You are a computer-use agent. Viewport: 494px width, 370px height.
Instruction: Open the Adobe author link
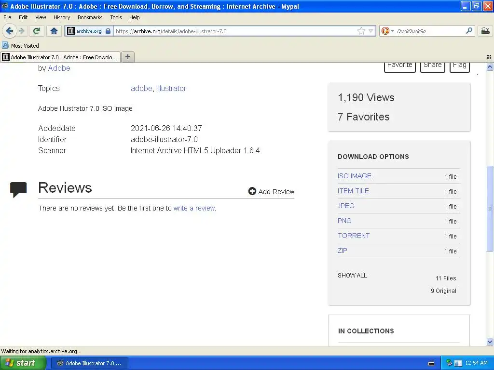(x=59, y=68)
